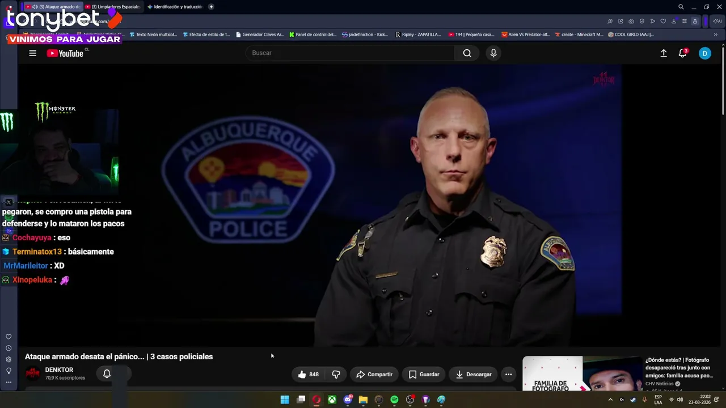Viewport: 726px width, 408px height.
Task: Open the DENKTOR channel avatar
Action: tap(33, 373)
